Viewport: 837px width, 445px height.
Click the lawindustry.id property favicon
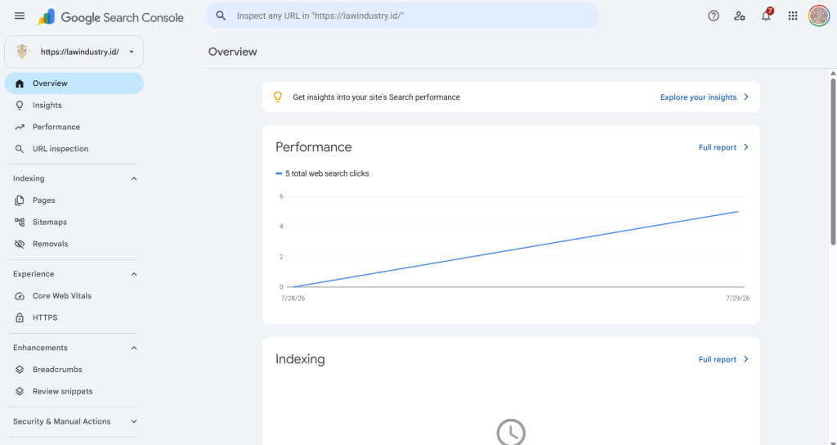(22, 52)
